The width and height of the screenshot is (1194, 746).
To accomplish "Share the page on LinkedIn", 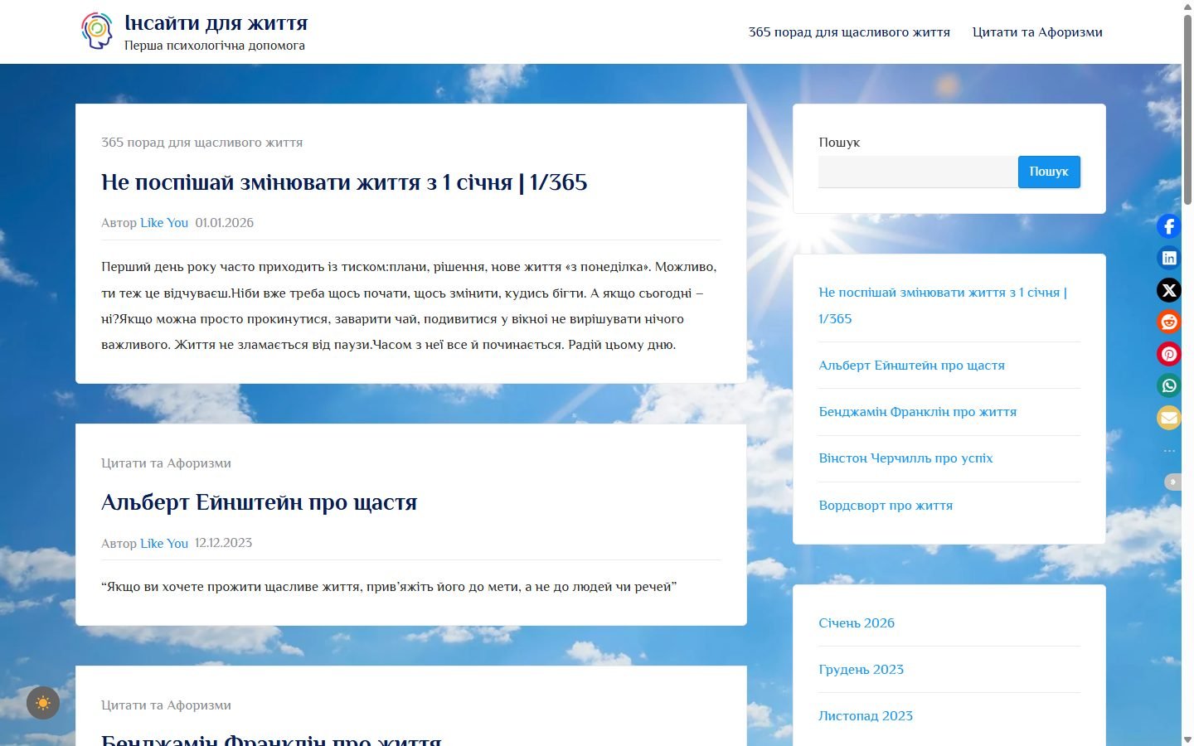I will coord(1169,258).
